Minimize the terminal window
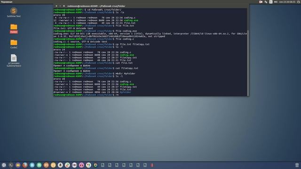 tap(60, 6)
